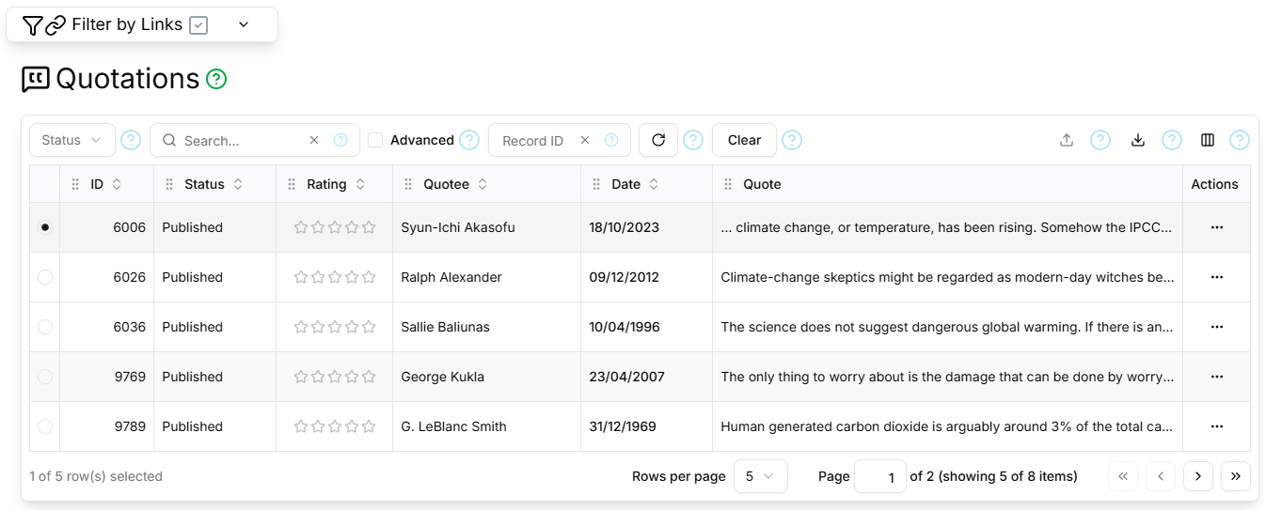The width and height of the screenshot is (1266, 510).
Task: Click help icon inside the Search box
Action: 340,140
